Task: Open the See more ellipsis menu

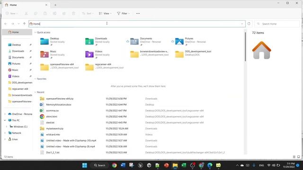Action: tap(138, 14)
